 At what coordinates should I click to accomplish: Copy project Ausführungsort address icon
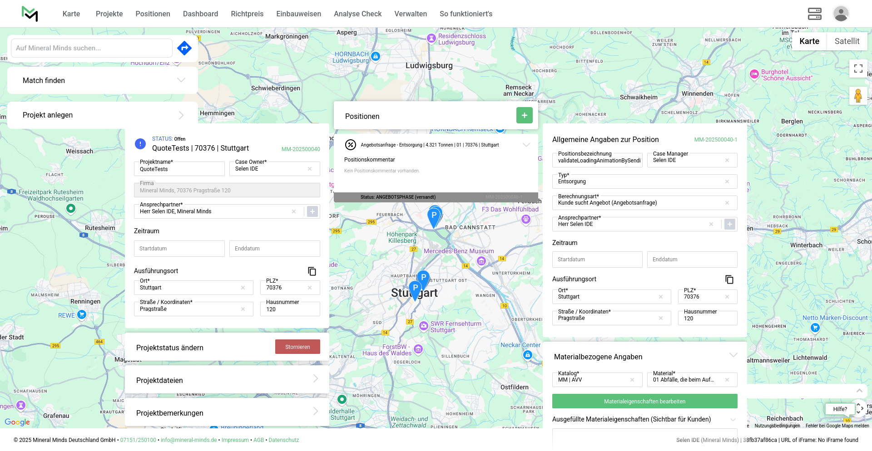coord(312,271)
